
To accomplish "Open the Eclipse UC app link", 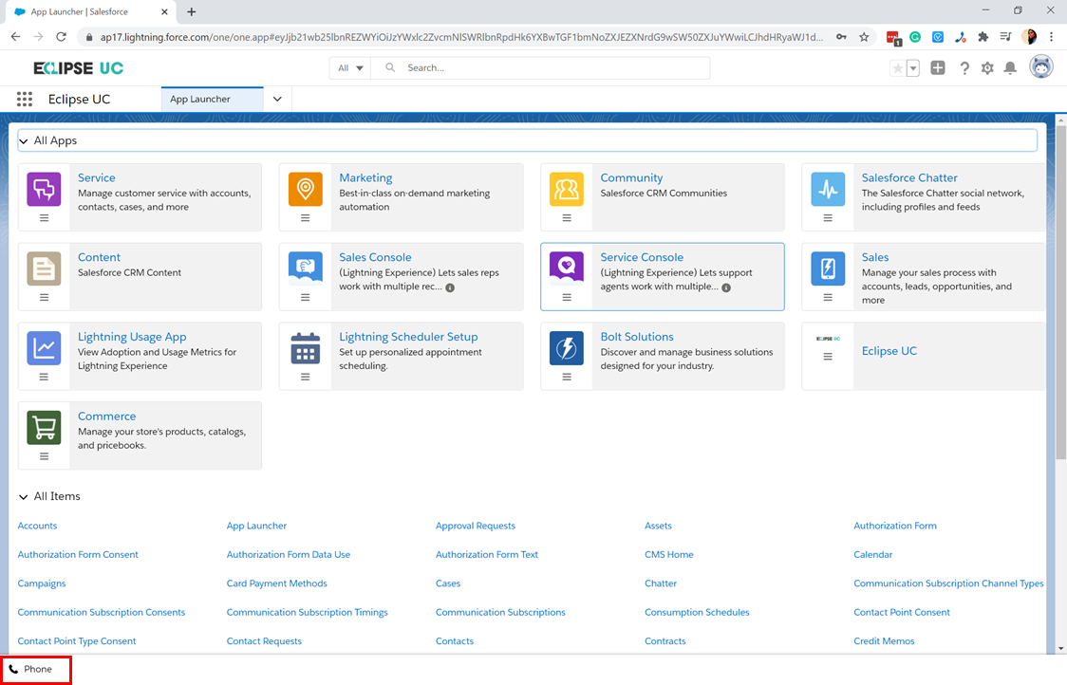I will (x=889, y=351).
